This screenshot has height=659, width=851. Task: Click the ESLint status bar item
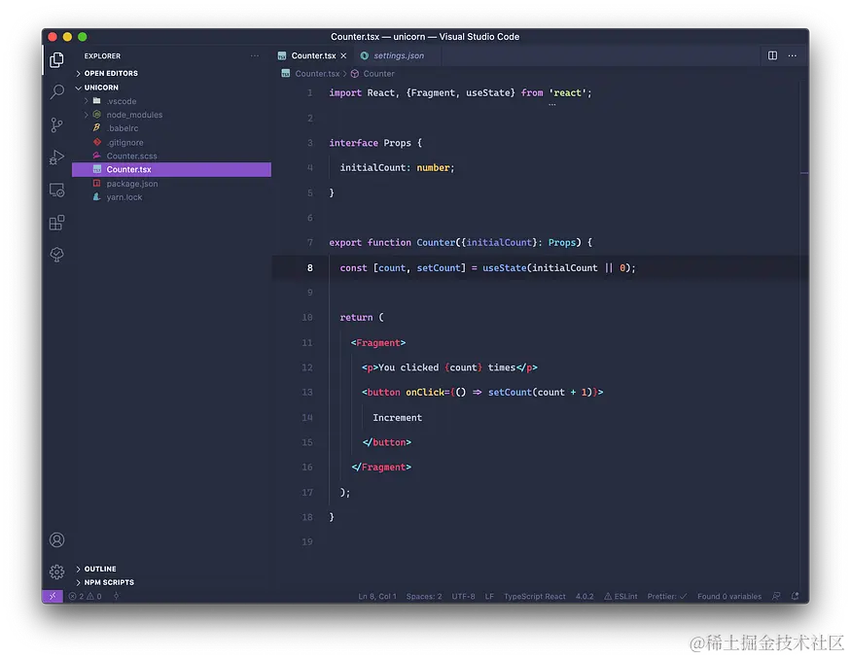click(x=621, y=596)
